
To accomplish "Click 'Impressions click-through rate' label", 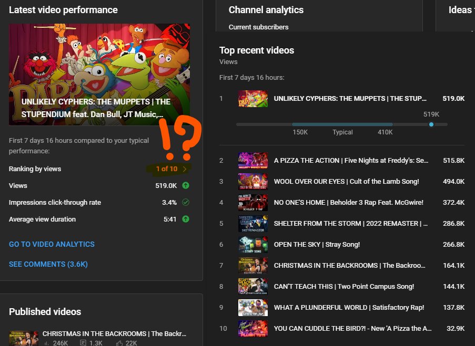I will coord(55,202).
